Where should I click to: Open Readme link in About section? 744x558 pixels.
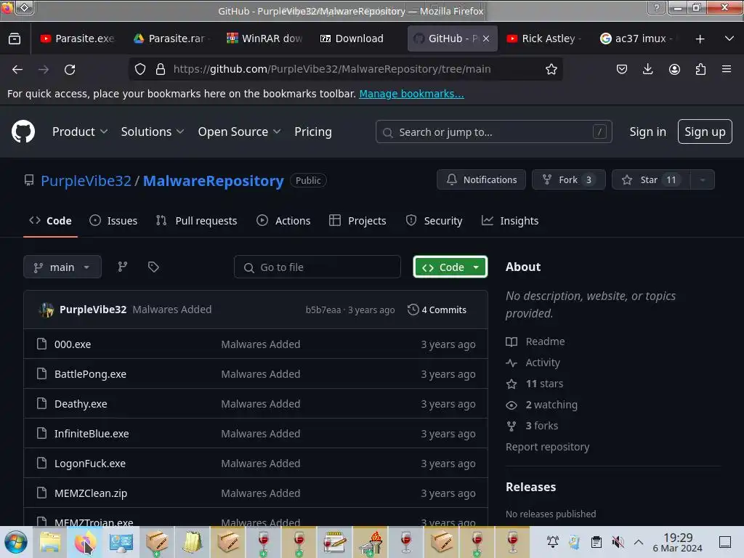tap(545, 341)
